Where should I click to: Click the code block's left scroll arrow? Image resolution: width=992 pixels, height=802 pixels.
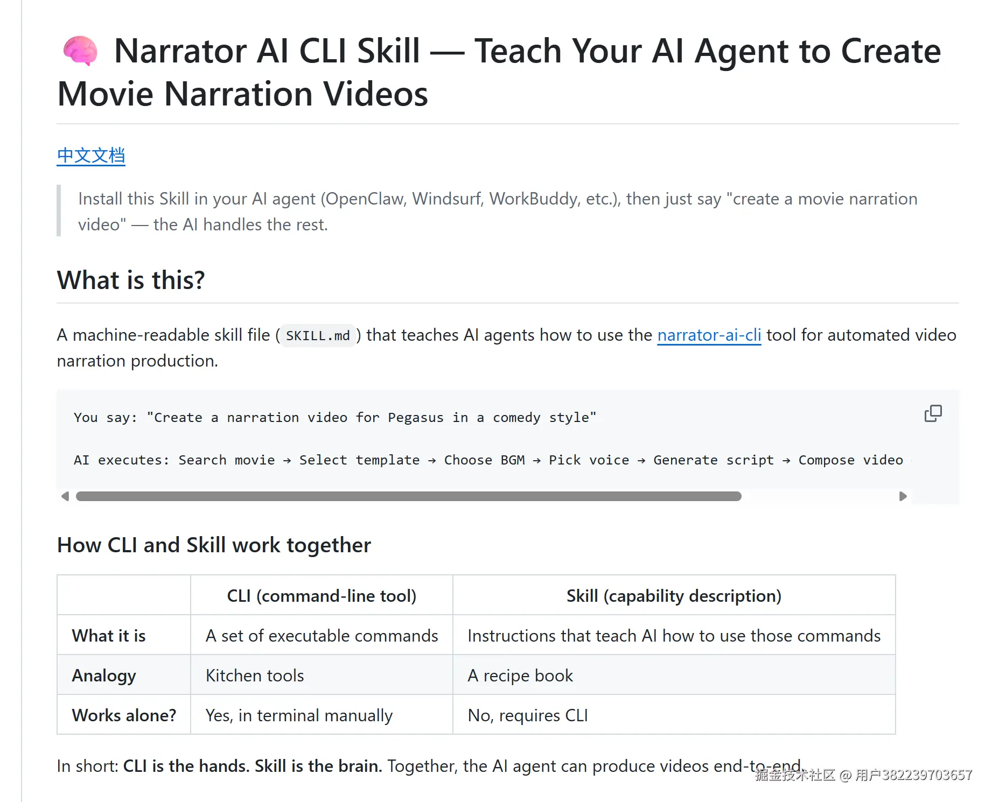pyautogui.click(x=65, y=496)
